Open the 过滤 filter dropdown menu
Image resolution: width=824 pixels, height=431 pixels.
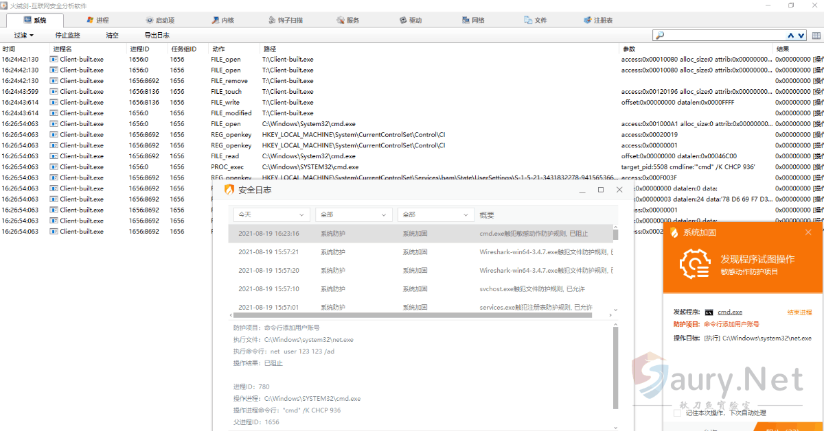pyautogui.click(x=24, y=35)
